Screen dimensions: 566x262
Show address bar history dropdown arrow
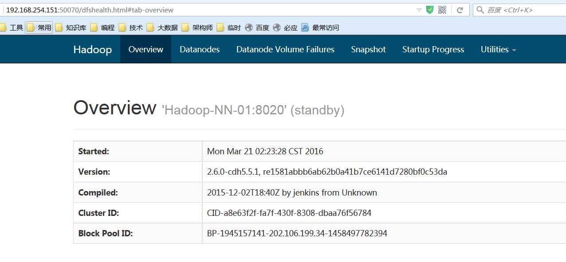(419, 10)
